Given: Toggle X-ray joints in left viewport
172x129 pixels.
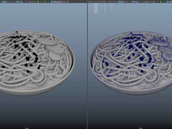Looking at the screenshot, I should click(35, 2).
